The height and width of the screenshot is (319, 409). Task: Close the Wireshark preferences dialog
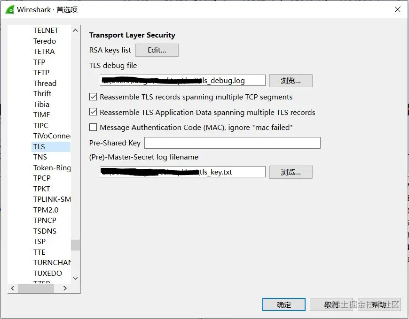coord(398,10)
